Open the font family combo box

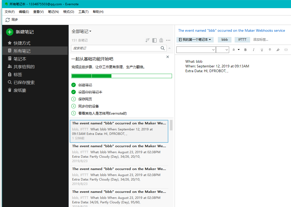click(196, 50)
